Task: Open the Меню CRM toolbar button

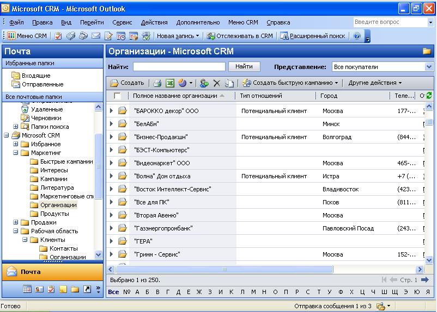Action: pyautogui.click(x=27, y=36)
